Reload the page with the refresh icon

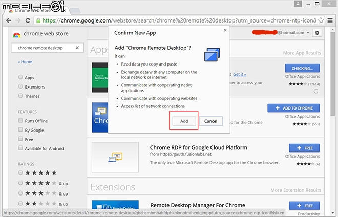point(28,20)
